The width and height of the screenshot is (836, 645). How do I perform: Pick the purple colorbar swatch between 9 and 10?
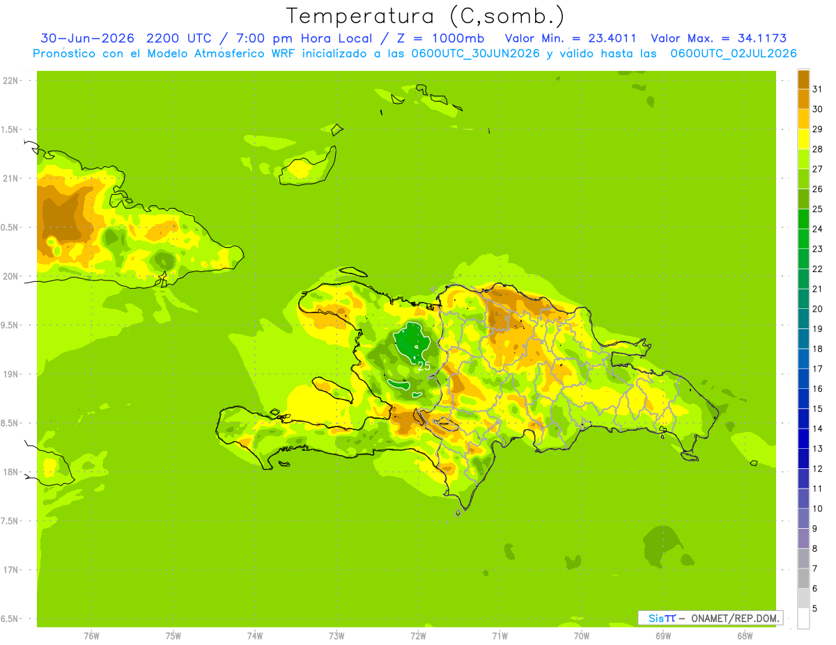(803, 518)
